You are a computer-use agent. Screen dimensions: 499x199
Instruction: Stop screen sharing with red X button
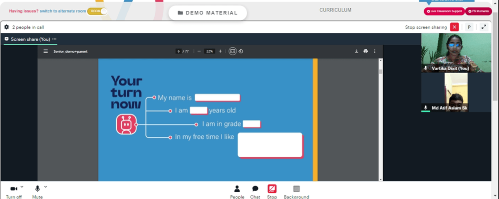455,27
